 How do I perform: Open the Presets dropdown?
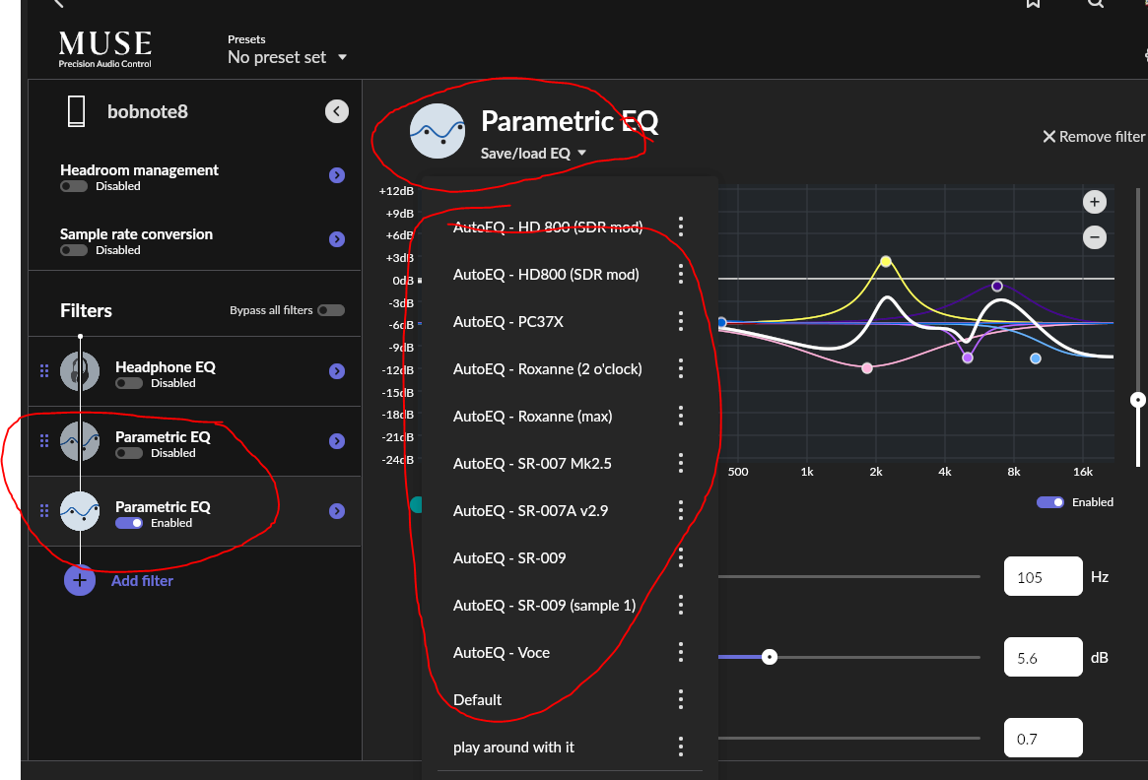287,57
